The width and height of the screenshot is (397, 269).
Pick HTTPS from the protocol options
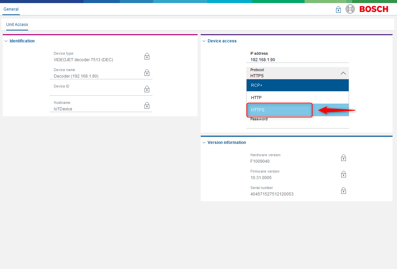pos(279,110)
